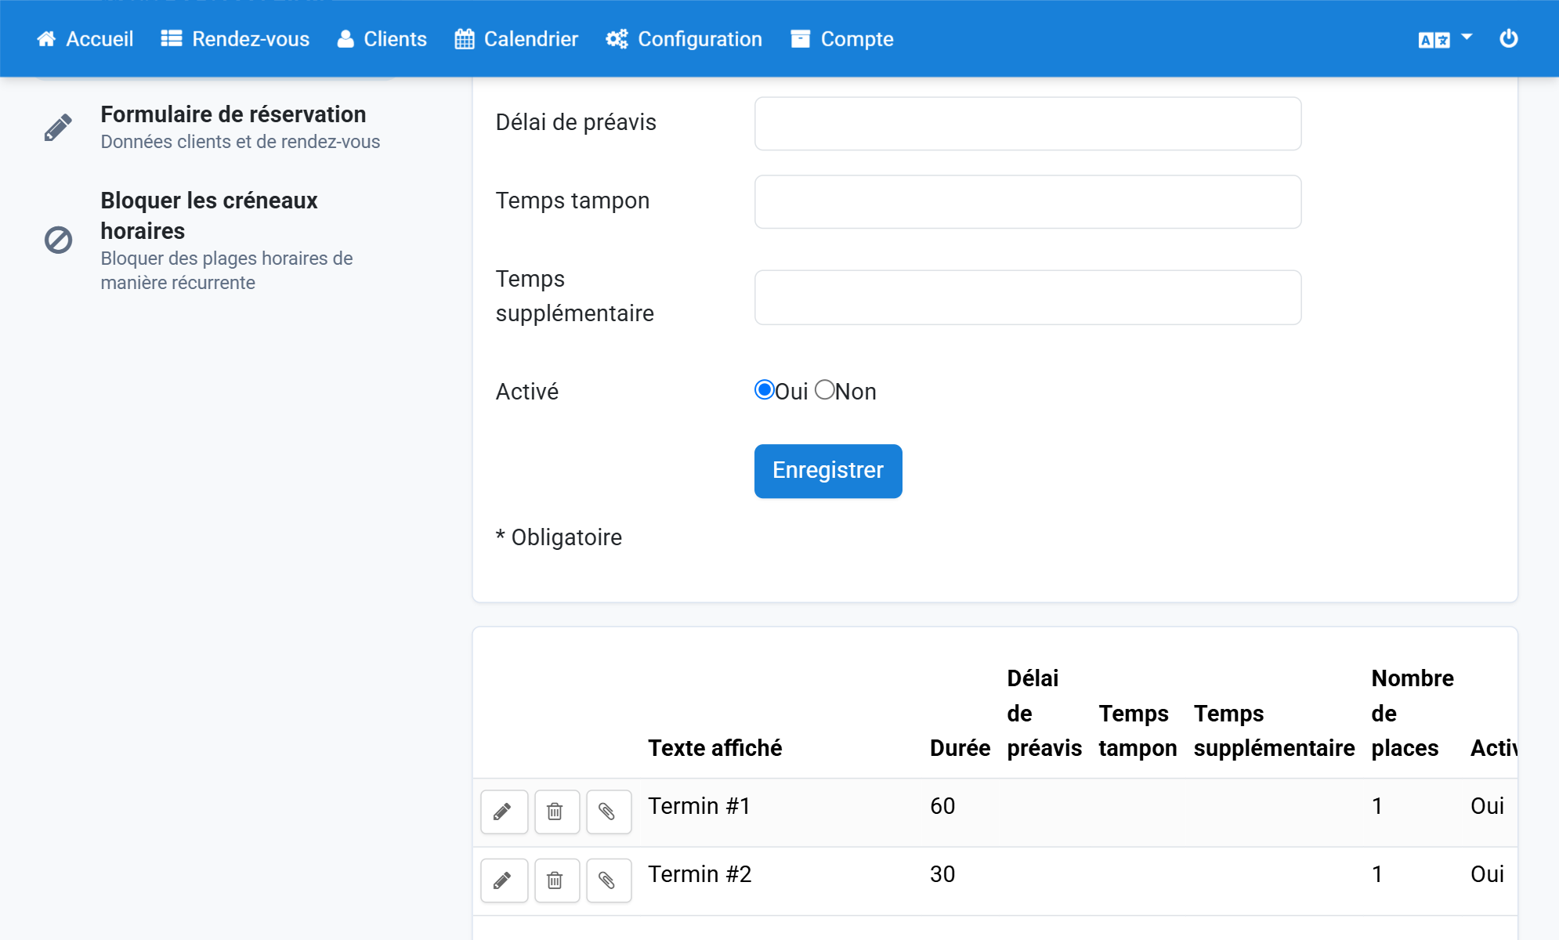
Task: Click the person icon beside Clients
Action: click(x=345, y=39)
